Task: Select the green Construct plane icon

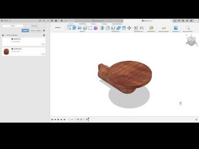Action: [x=151, y=28]
